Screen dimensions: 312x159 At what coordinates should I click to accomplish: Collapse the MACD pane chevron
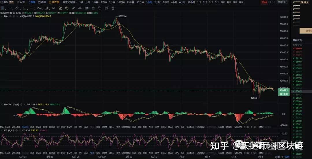(2, 104)
